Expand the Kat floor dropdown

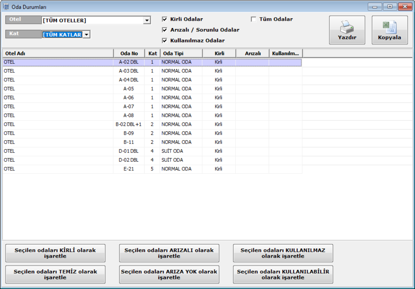[87, 35]
